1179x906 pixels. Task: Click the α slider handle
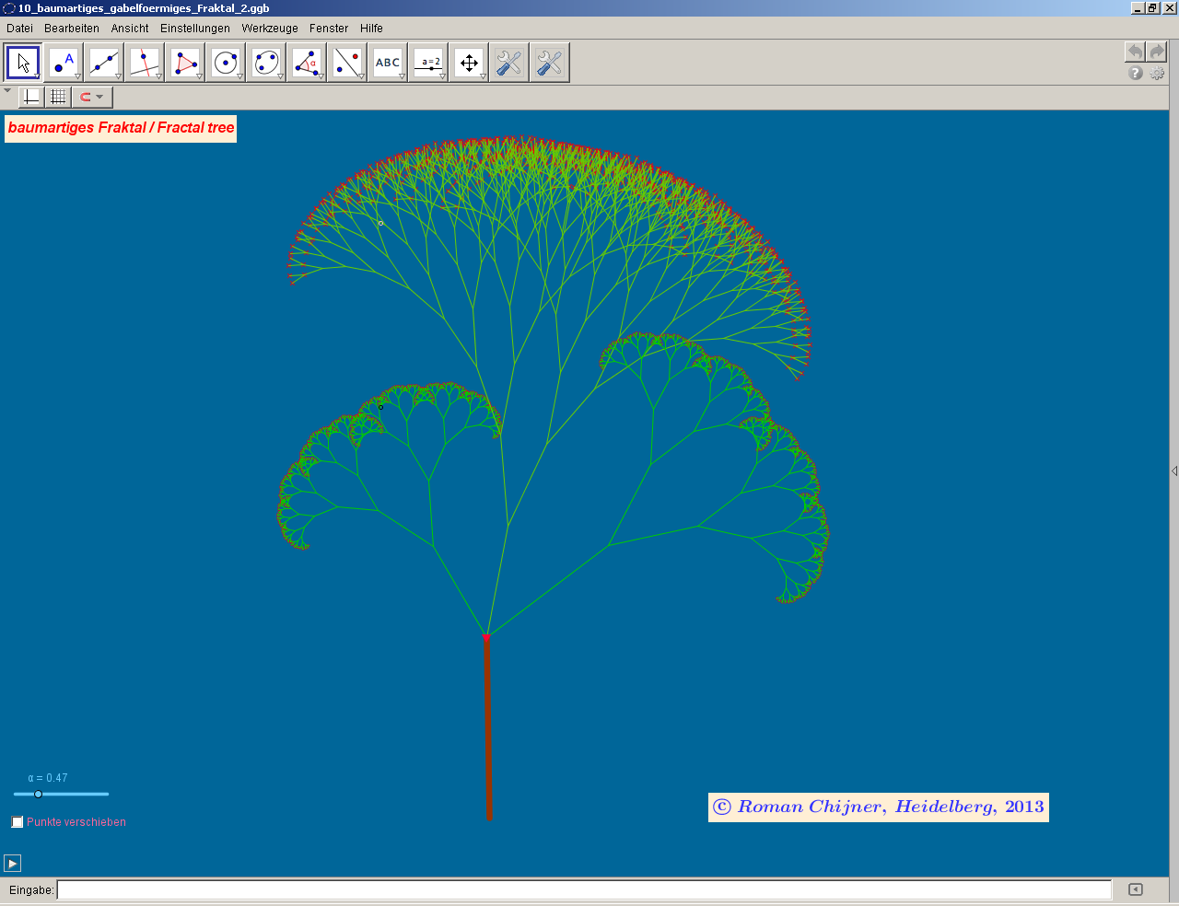(39, 794)
